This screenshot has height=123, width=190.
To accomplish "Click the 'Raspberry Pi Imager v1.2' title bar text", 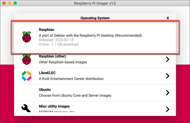I will (x=95, y=3).
